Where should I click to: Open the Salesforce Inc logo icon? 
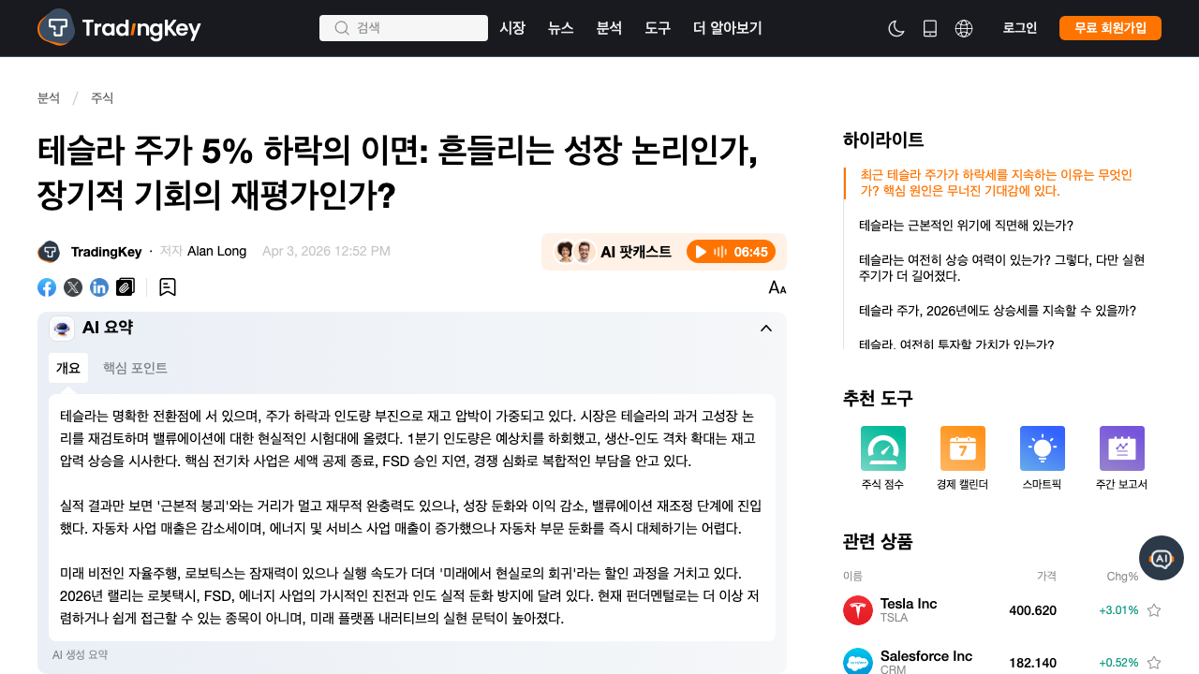(x=858, y=662)
